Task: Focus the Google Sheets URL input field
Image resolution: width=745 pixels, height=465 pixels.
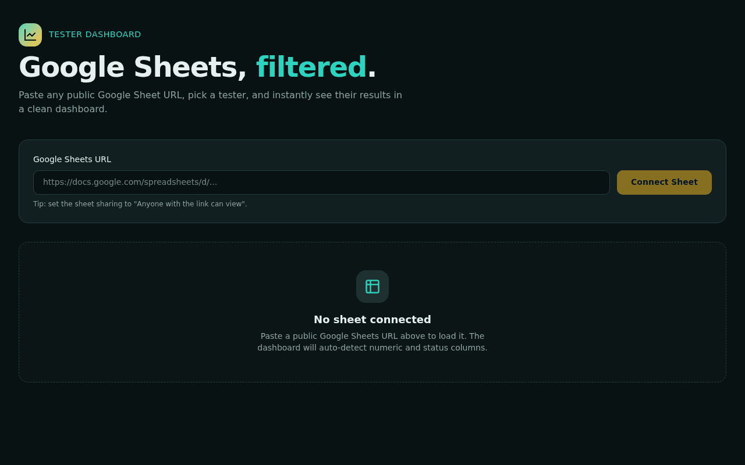Action: point(321,183)
